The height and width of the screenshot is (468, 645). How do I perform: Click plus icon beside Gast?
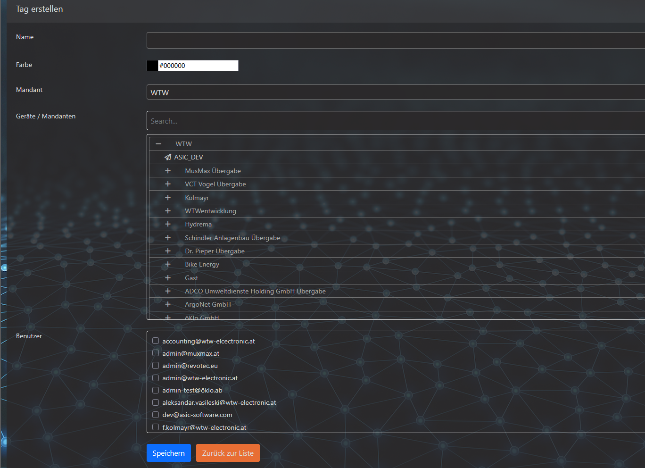(x=168, y=278)
